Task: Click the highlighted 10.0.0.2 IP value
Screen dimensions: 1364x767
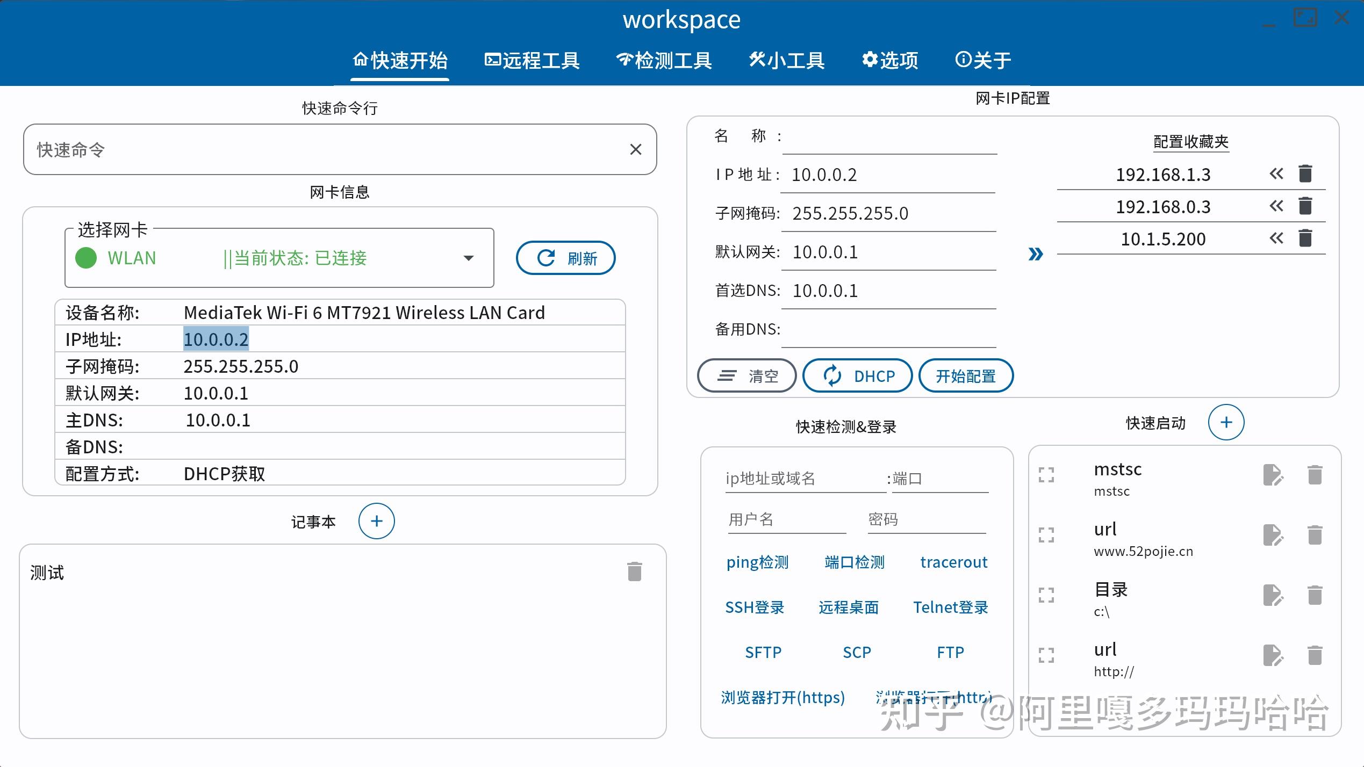Action: point(216,339)
